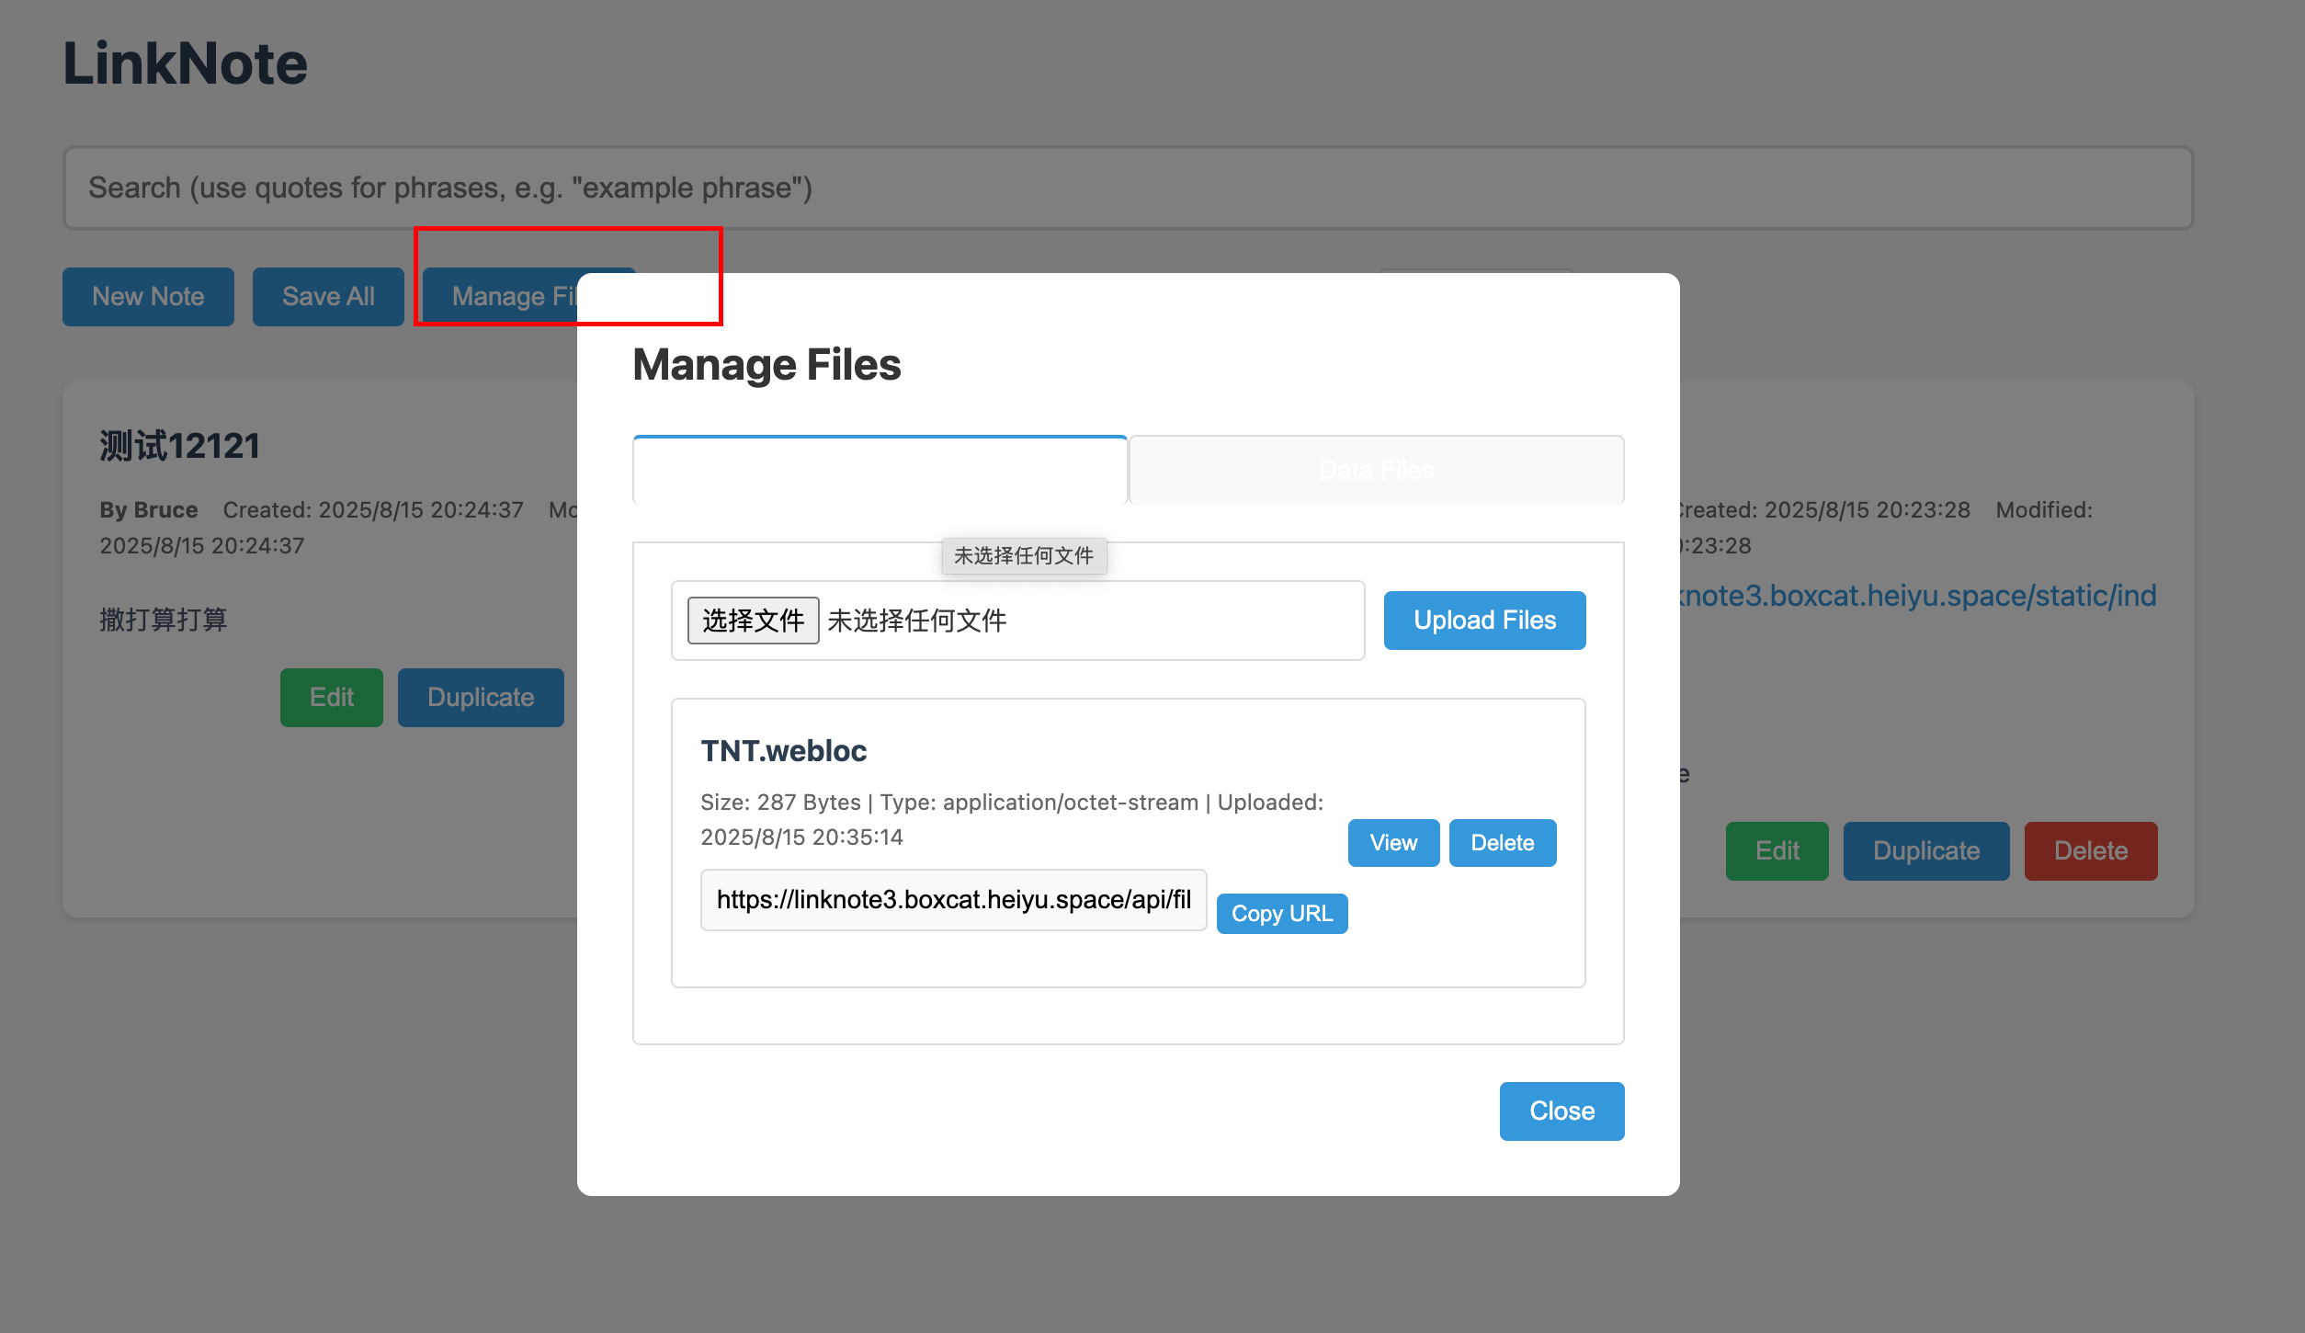Switch to the Data Files tab
The width and height of the screenshot is (2305, 1333).
click(x=1376, y=470)
